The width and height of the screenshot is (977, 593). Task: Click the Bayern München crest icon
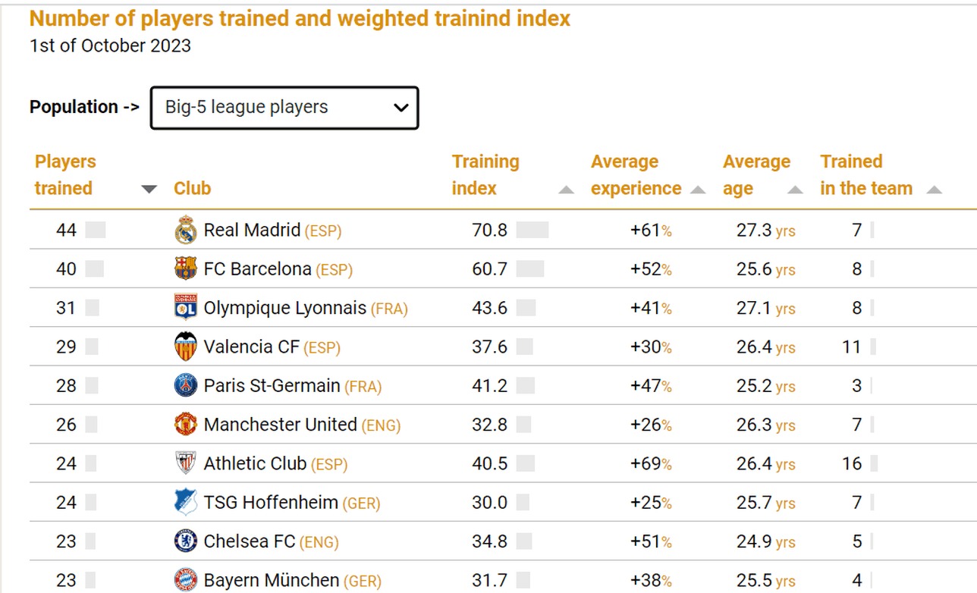click(x=186, y=581)
